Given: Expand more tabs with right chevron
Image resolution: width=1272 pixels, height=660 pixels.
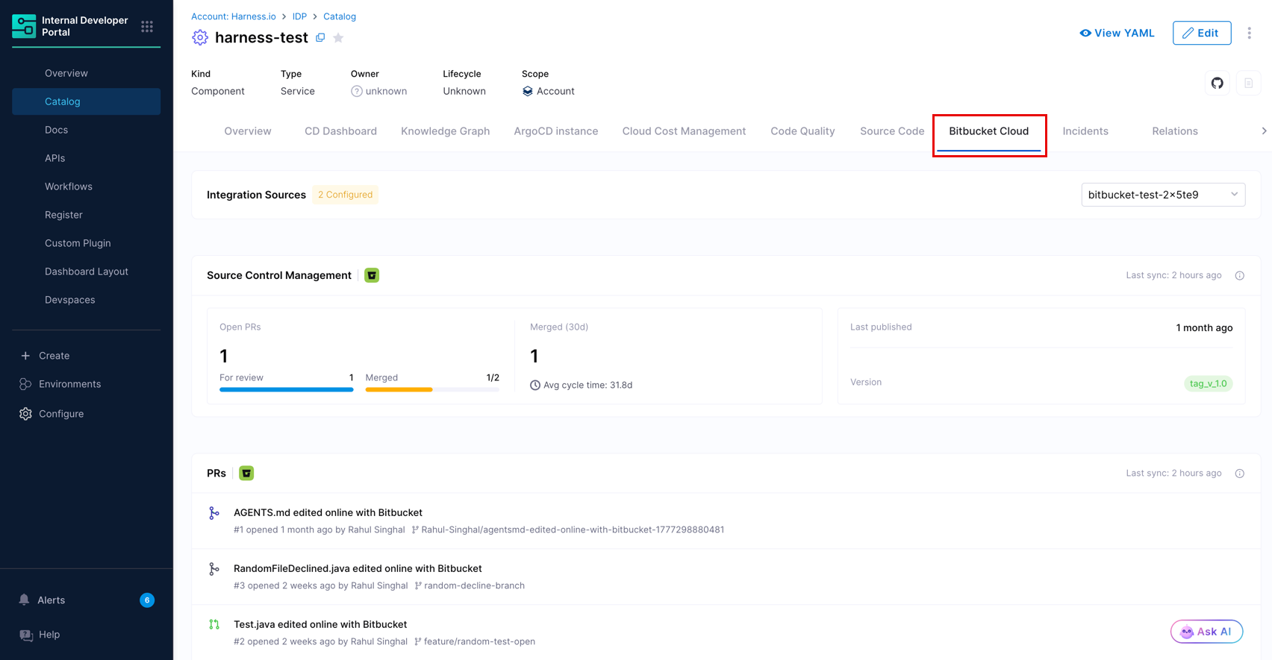Looking at the screenshot, I should pyautogui.click(x=1263, y=131).
